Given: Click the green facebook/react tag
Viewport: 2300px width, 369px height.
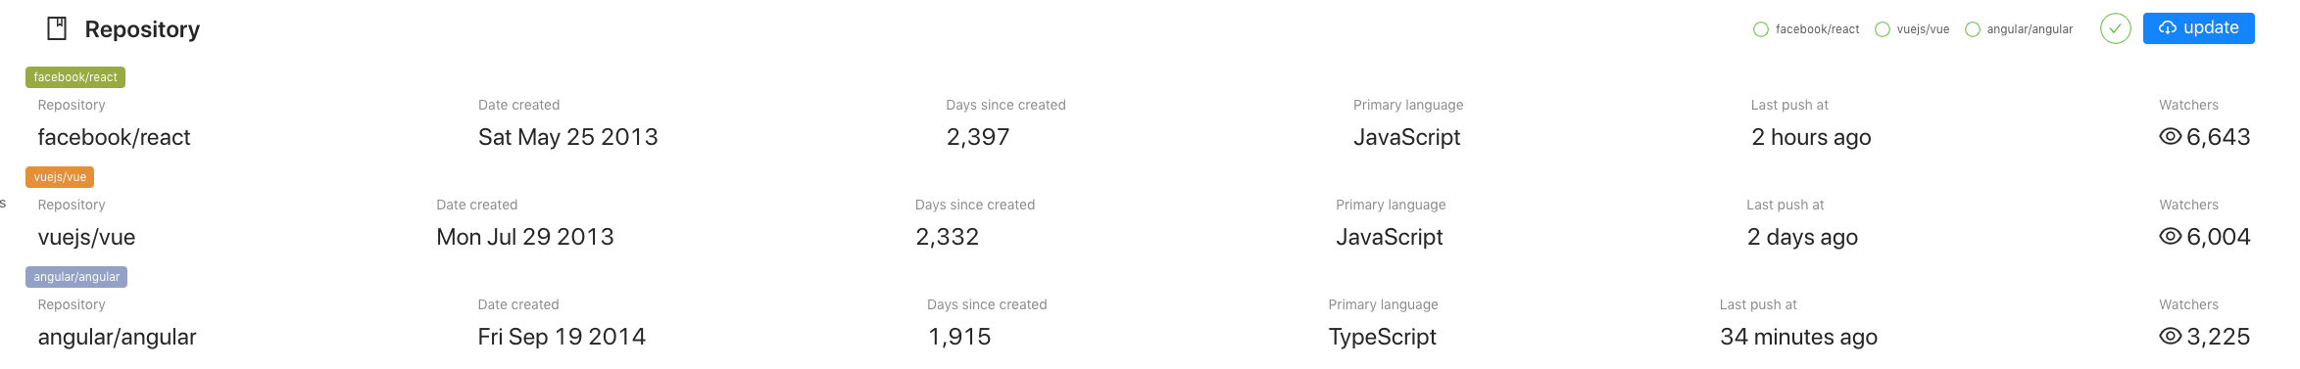Looking at the screenshot, I should [x=75, y=77].
